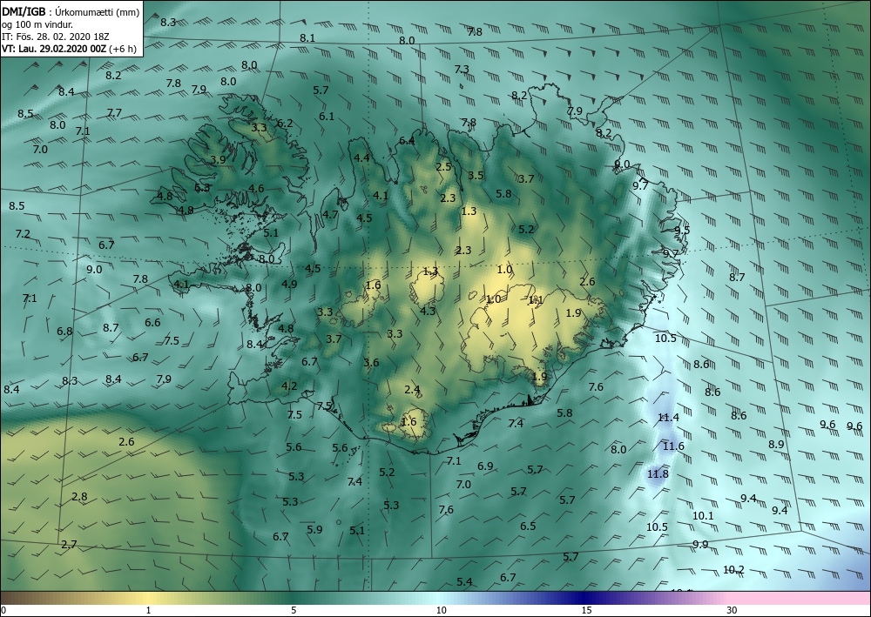This screenshot has width=871, height=617.
Task: Click the 4.4 value on the map
Action: 361,158
